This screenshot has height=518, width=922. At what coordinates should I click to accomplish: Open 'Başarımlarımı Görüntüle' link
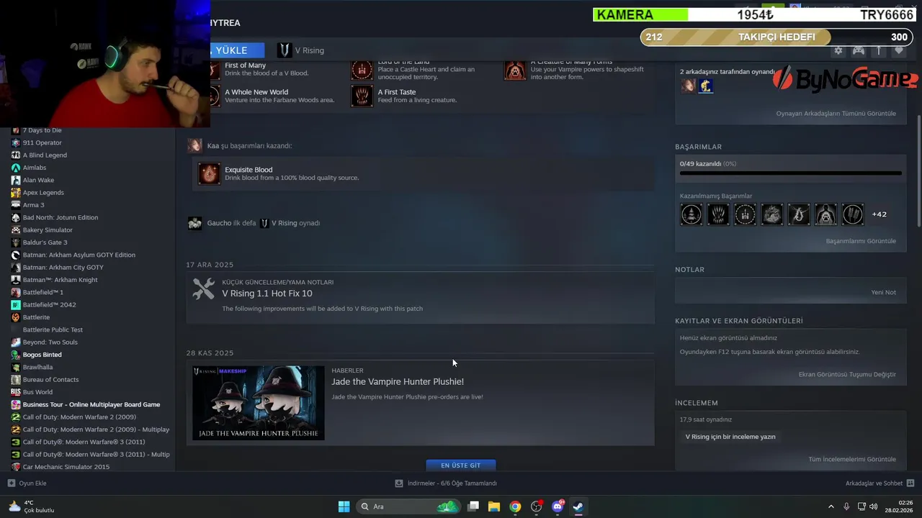click(861, 241)
